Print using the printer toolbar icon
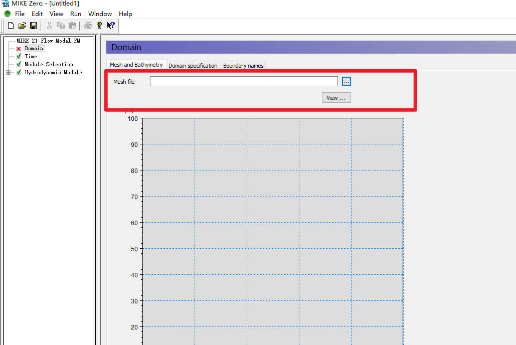Screen dimensions: 516x345 87,26
